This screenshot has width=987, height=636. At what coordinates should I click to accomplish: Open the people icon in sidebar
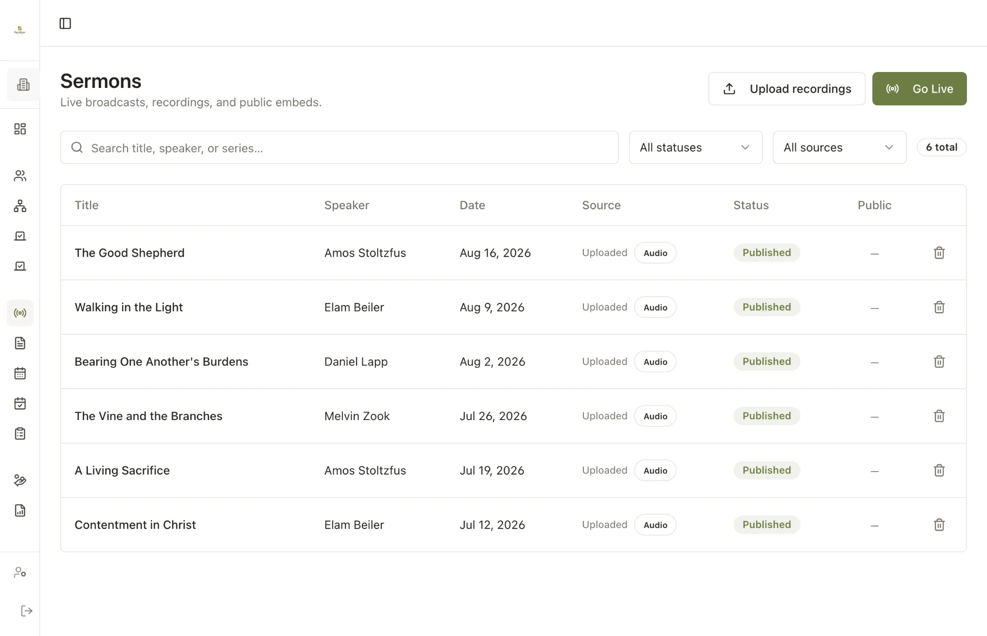(x=20, y=176)
